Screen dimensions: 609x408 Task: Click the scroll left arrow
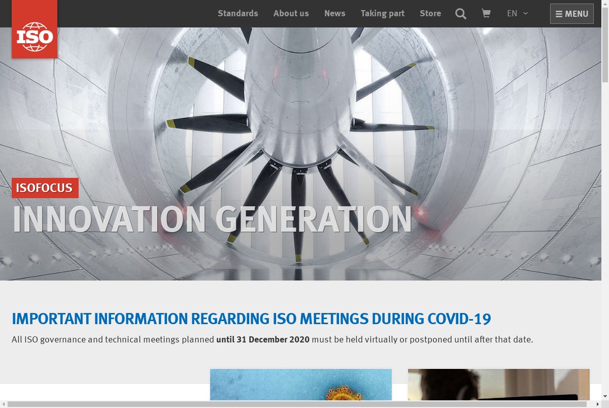click(x=4, y=404)
